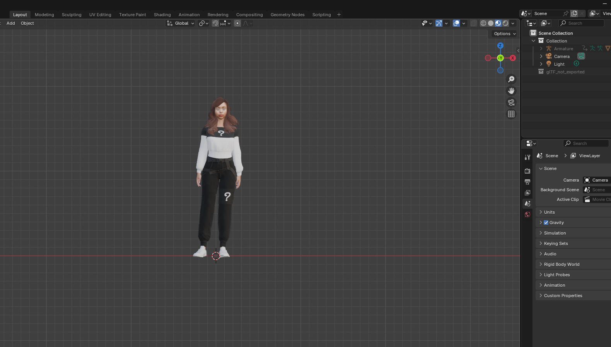Click the zoom magnifier viewport icon
Image resolution: width=611 pixels, height=347 pixels.
coord(511,79)
